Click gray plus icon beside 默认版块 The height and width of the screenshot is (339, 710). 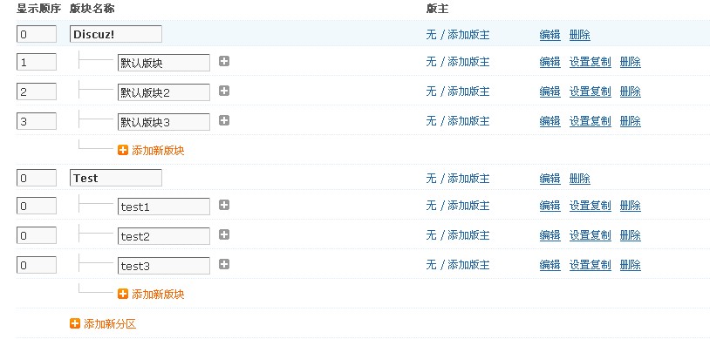pyautogui.click(x=223, y=61)
